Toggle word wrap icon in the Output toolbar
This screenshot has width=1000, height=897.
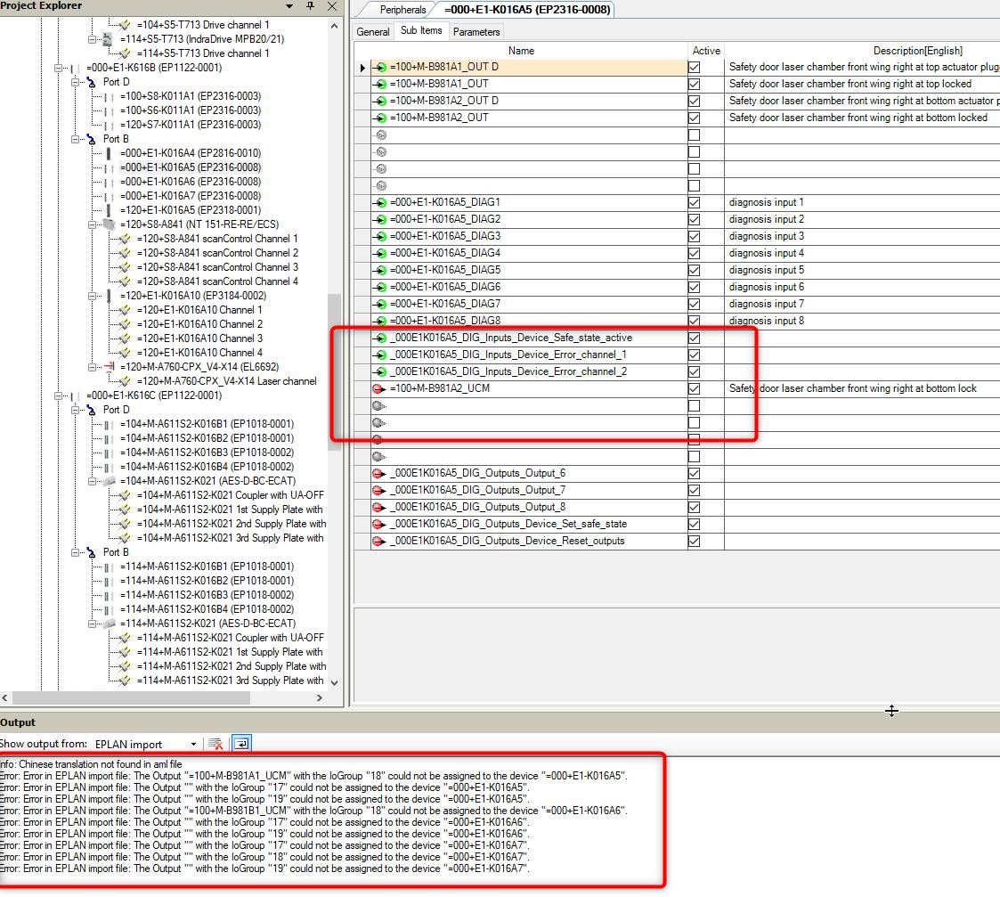pos(241,744)
